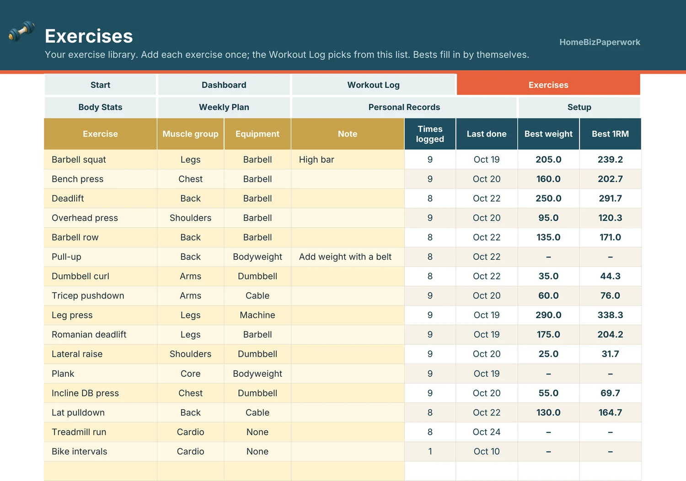This screenshot has height=481, width=686.
Task: Select the Overhead press exercise cell
Action: 100,218
